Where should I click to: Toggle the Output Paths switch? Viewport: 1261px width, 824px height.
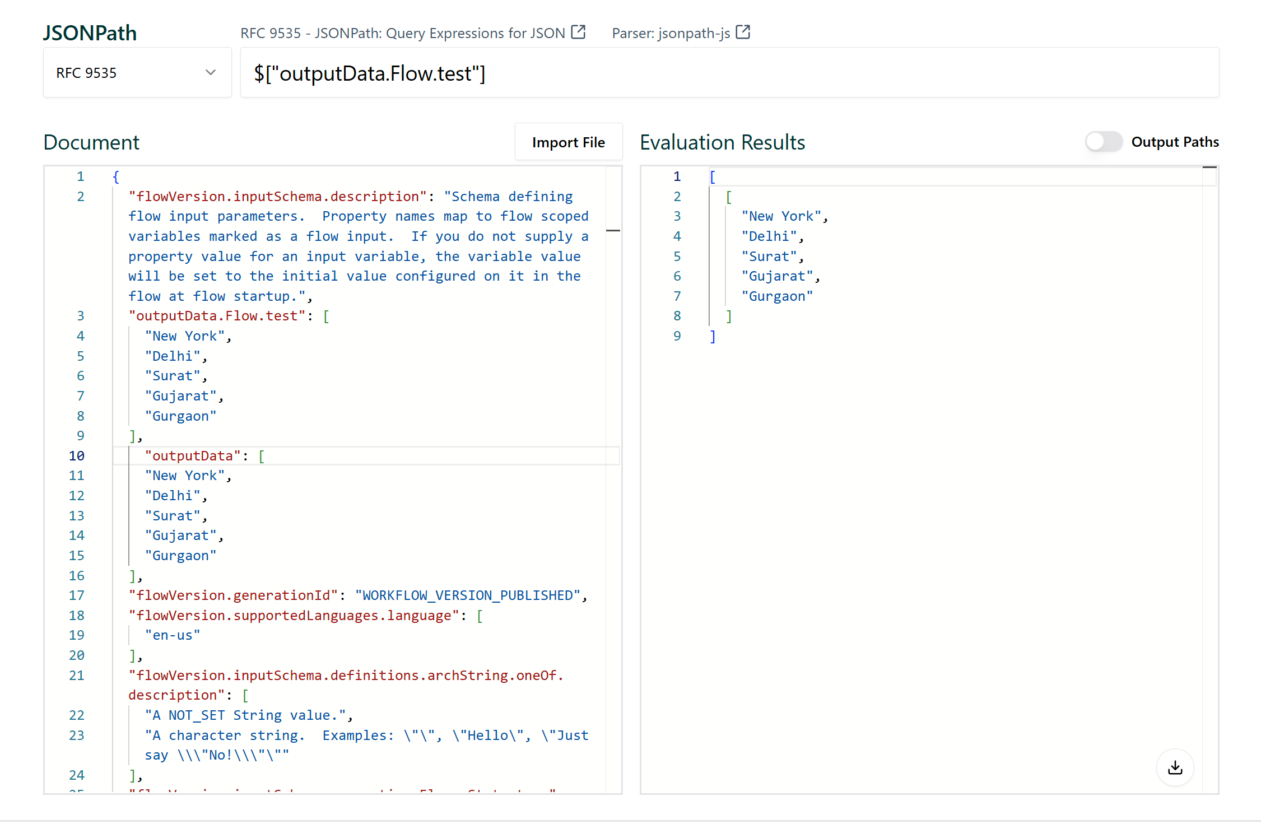[x=1103, y=142]
